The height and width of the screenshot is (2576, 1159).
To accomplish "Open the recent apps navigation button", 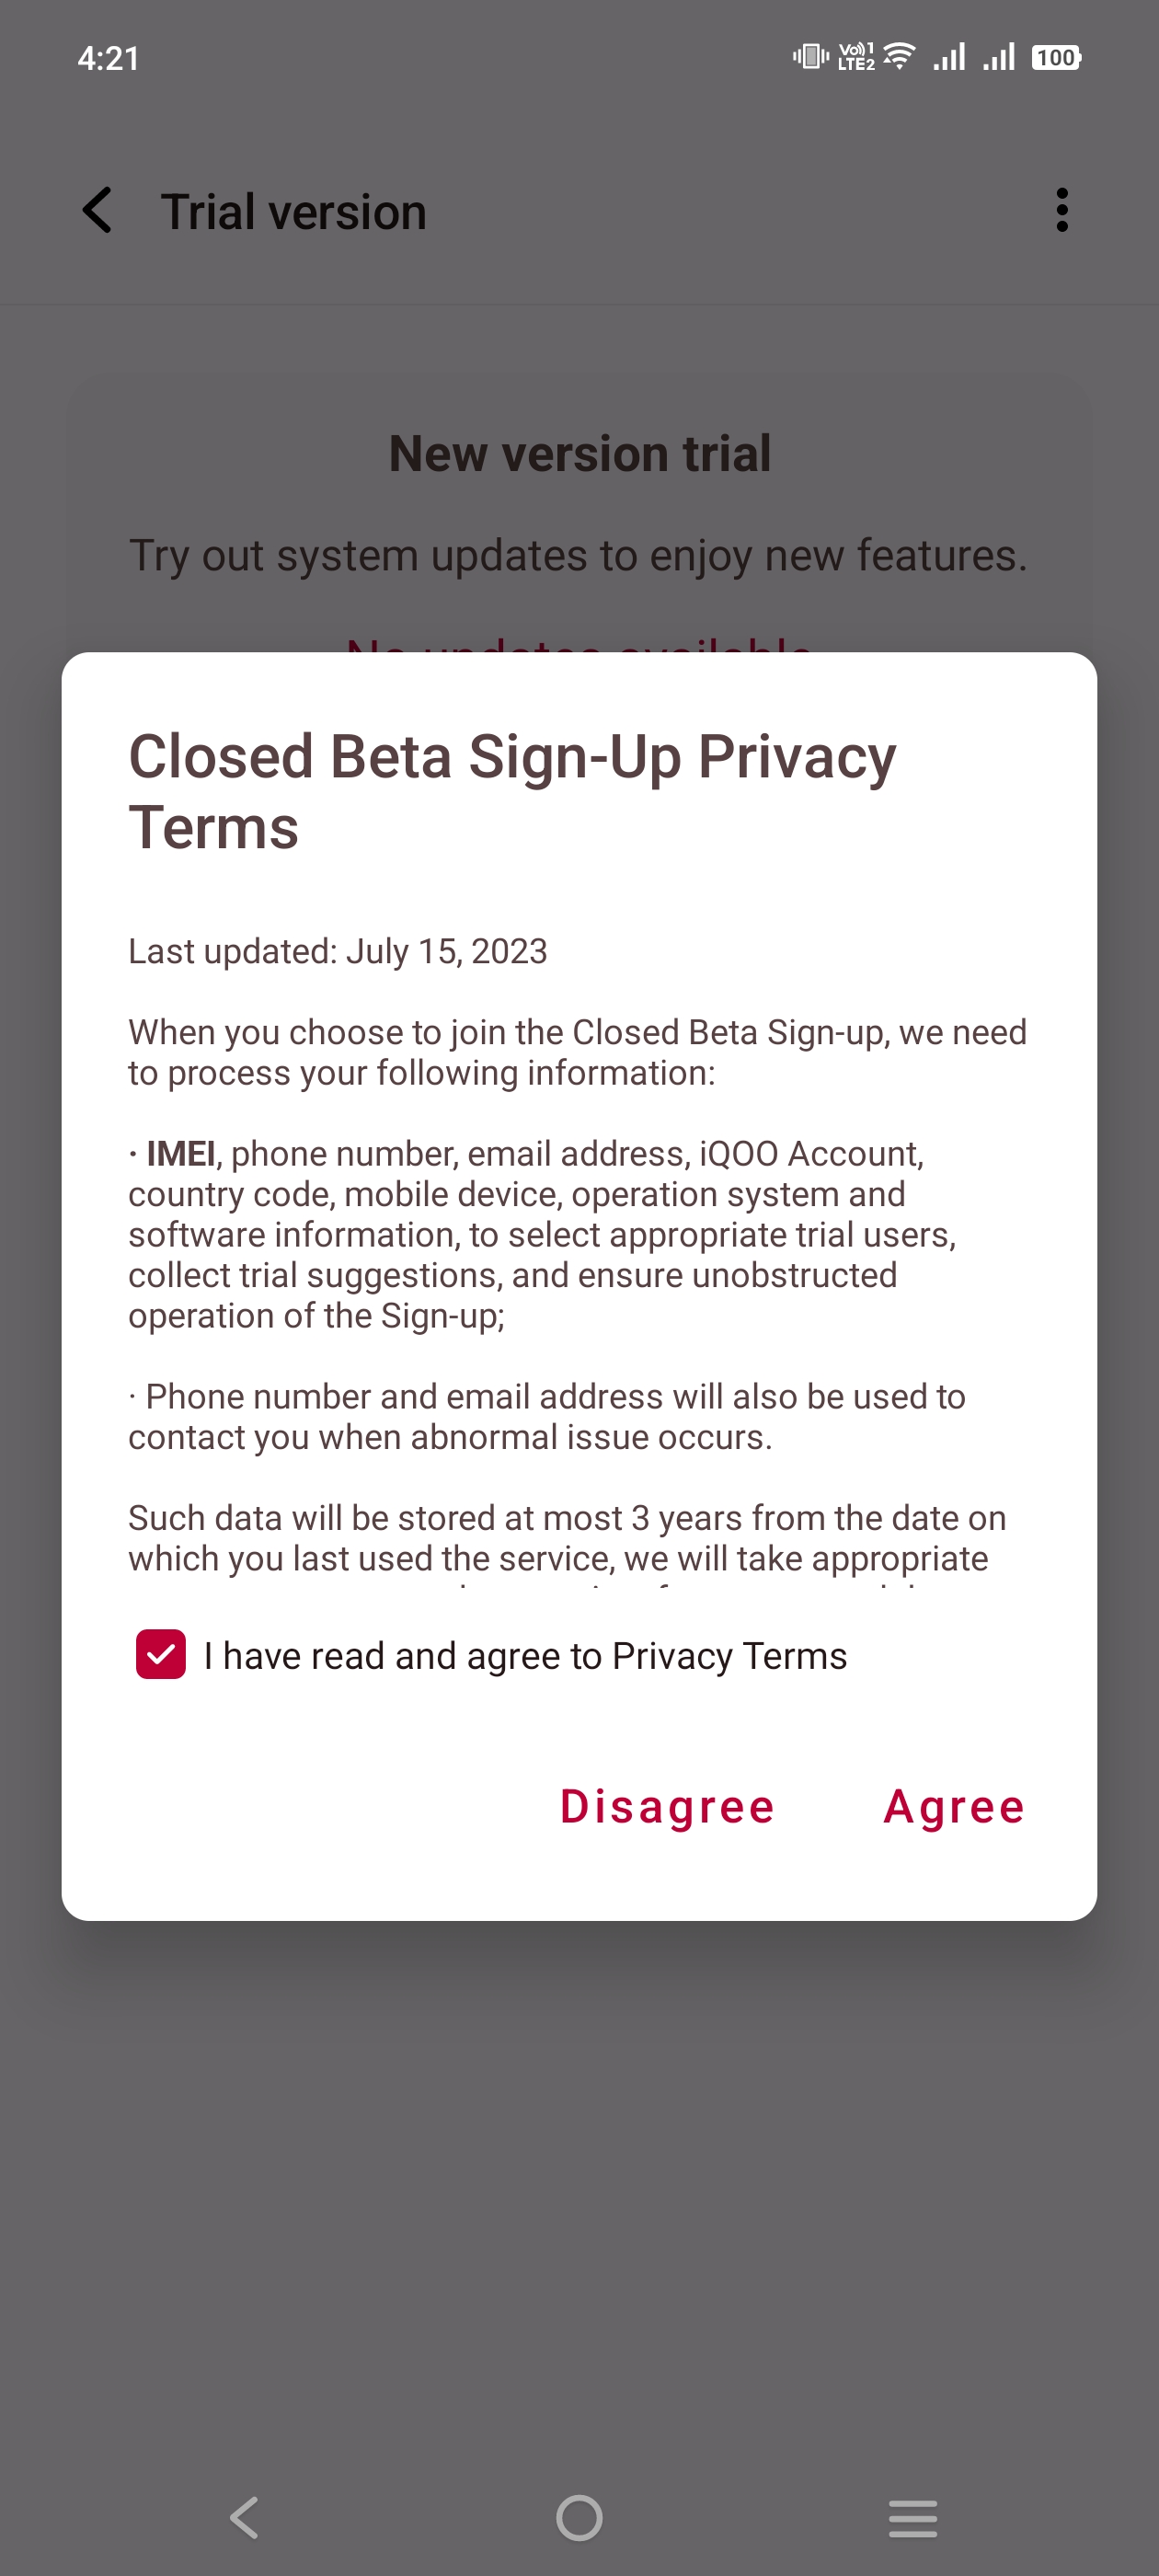I will coord(912,2517).
